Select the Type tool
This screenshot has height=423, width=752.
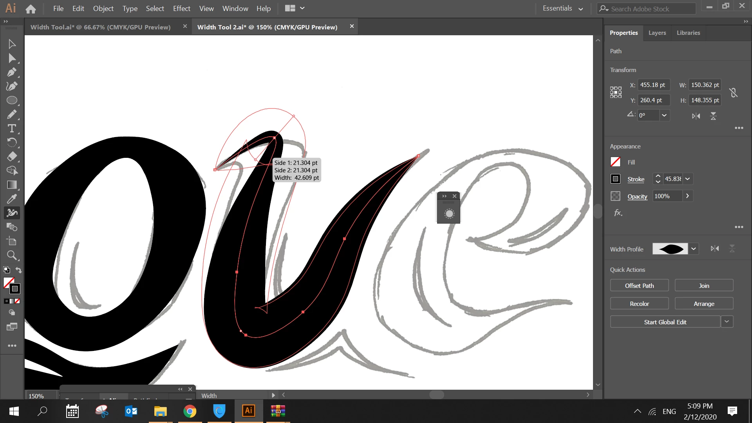[x=12, y=128]
